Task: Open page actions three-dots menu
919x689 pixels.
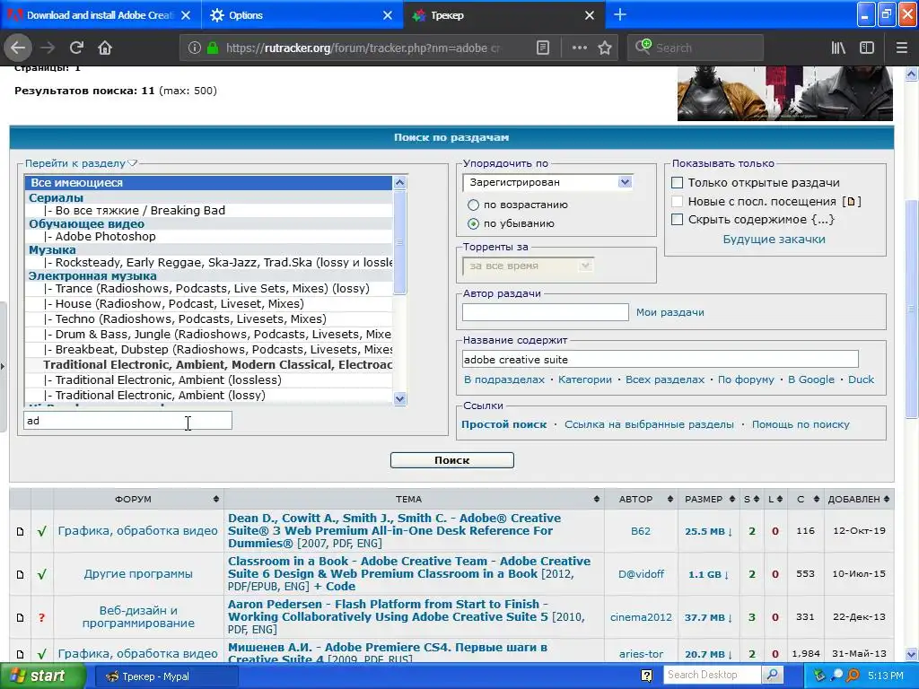Action: click(x=579, y=48)
